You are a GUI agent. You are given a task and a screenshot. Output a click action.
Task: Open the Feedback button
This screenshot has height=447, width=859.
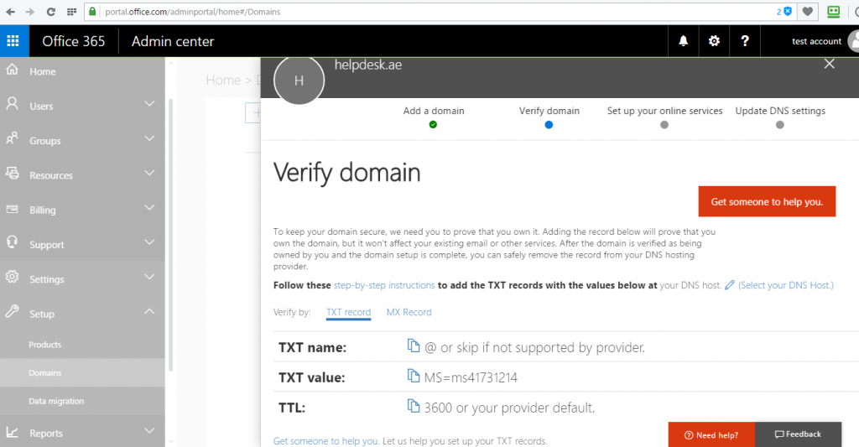tap(799, 434)
